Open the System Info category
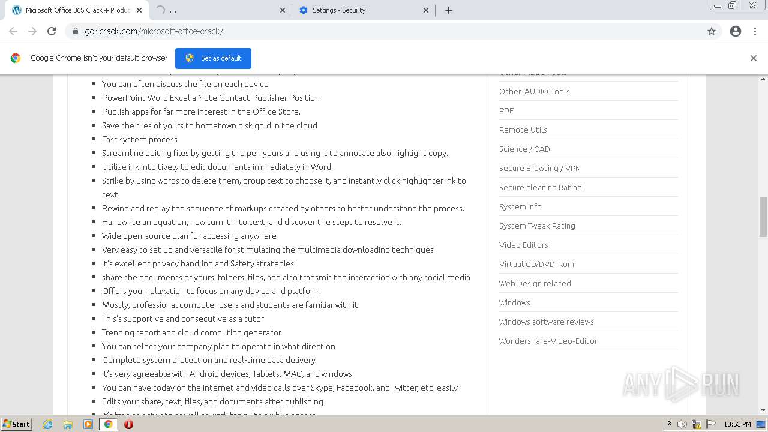This screenshot has height=432, width=768. tap(520, 206)
